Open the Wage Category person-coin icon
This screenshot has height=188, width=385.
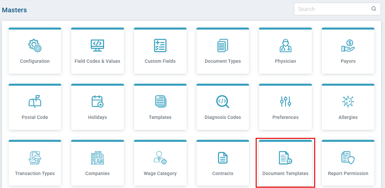(160, 158)
